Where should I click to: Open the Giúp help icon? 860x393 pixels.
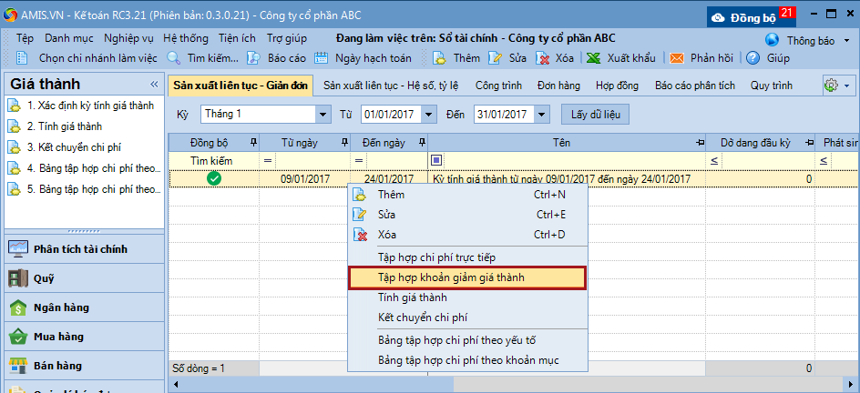point(752,57)
